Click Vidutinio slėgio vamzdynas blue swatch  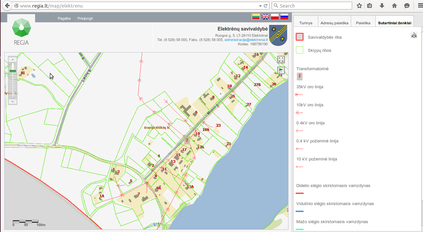pyautogui.click(x=300, y=211)
